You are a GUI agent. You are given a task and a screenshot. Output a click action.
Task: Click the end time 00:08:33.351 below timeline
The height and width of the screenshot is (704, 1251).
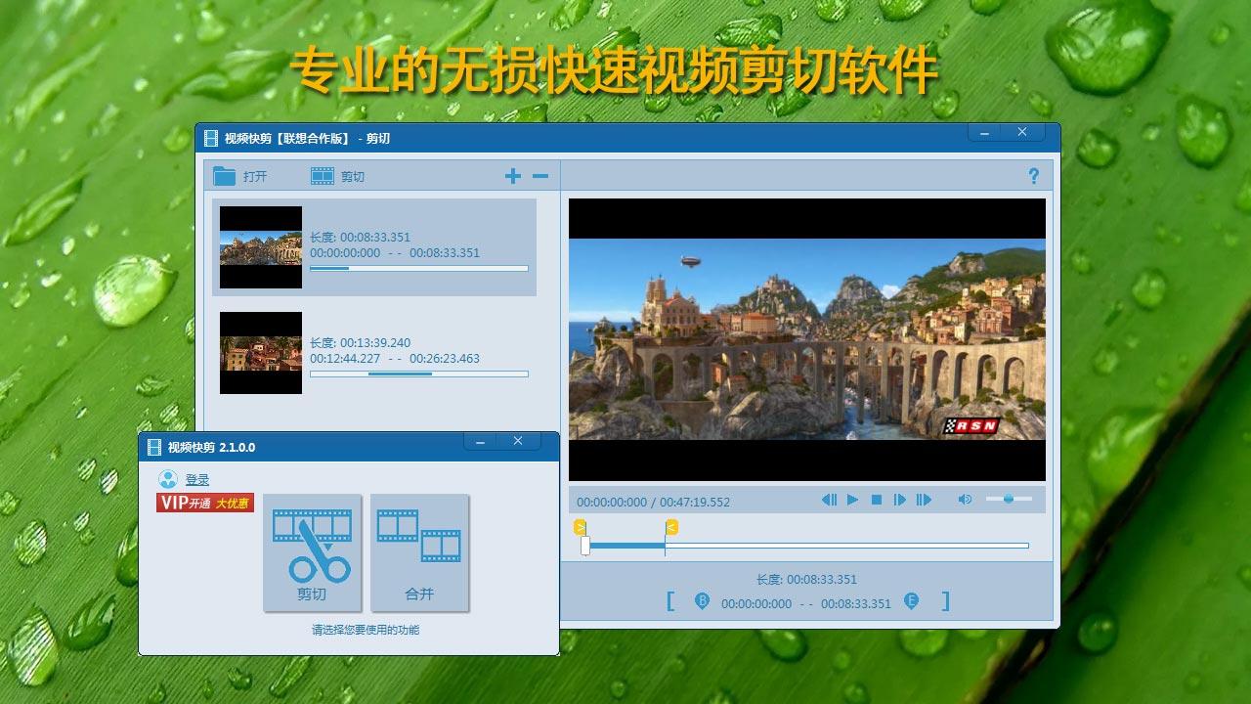[856, 604]
